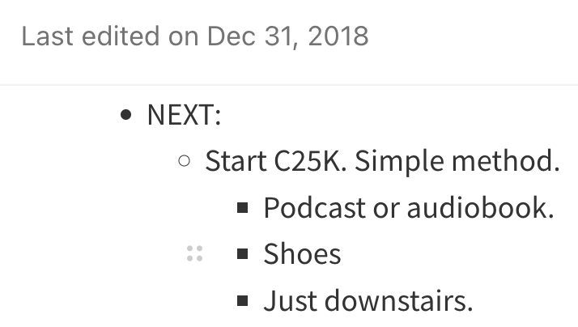Click the drag handle beside Shoes
The image size is (578, 327).
pos(194,254)
